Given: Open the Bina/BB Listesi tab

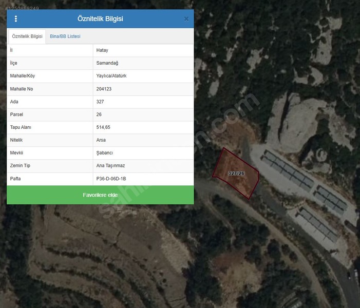Looking at the screenshot, I should pos(65,36).
